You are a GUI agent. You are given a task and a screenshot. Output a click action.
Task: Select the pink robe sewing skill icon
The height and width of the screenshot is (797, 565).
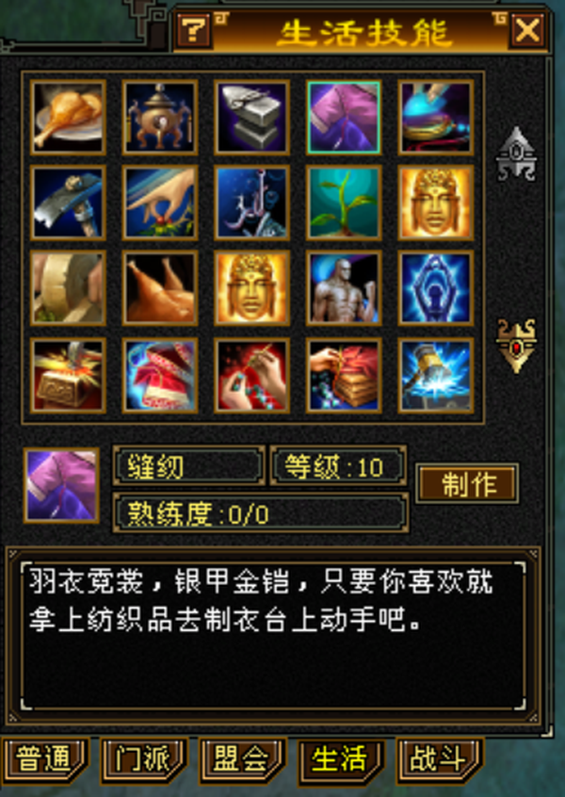(x=344, y=118)
